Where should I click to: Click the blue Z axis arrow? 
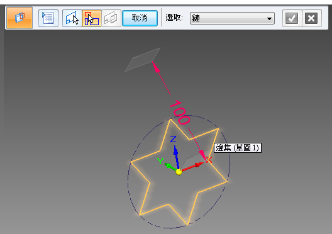[176, 156]
